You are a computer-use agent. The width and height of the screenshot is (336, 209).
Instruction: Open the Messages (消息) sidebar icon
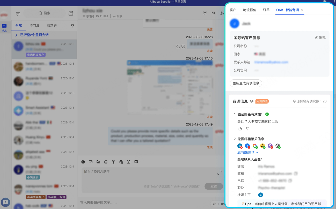4,28
